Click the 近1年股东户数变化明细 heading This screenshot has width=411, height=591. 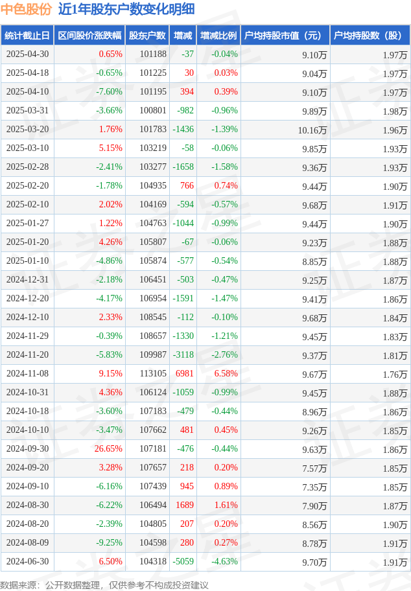[126, 9]
